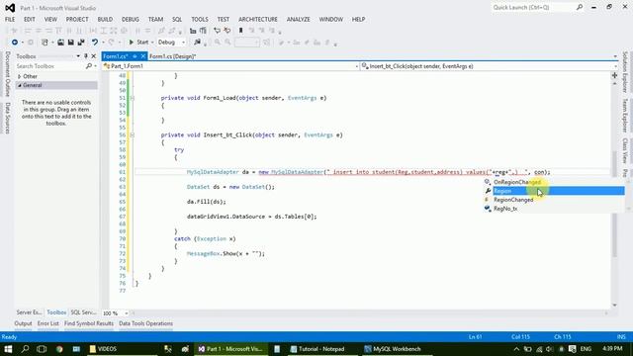Click the Save All icon

point(81,42)
